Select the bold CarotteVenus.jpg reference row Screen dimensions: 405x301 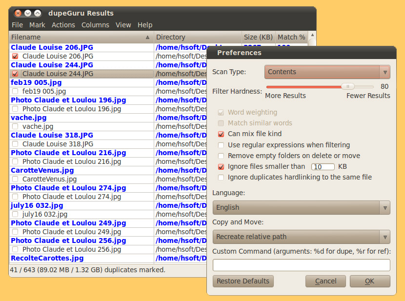pyautogui.click(x=108, y=170)
